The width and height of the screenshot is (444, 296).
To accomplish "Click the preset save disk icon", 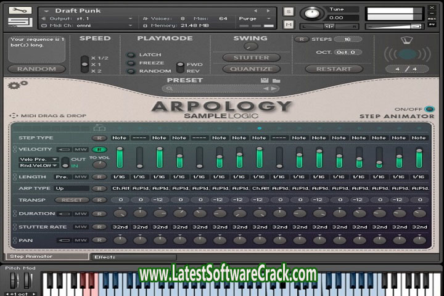I will [x=265, y=80].
